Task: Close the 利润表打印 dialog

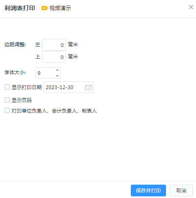Action: (191, 7)
